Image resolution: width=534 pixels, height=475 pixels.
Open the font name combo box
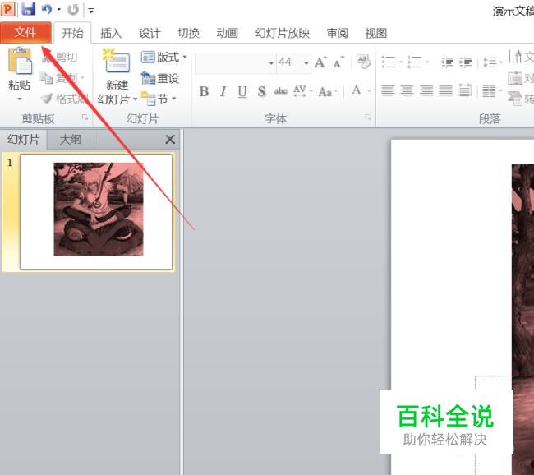[x=235, y=63]
